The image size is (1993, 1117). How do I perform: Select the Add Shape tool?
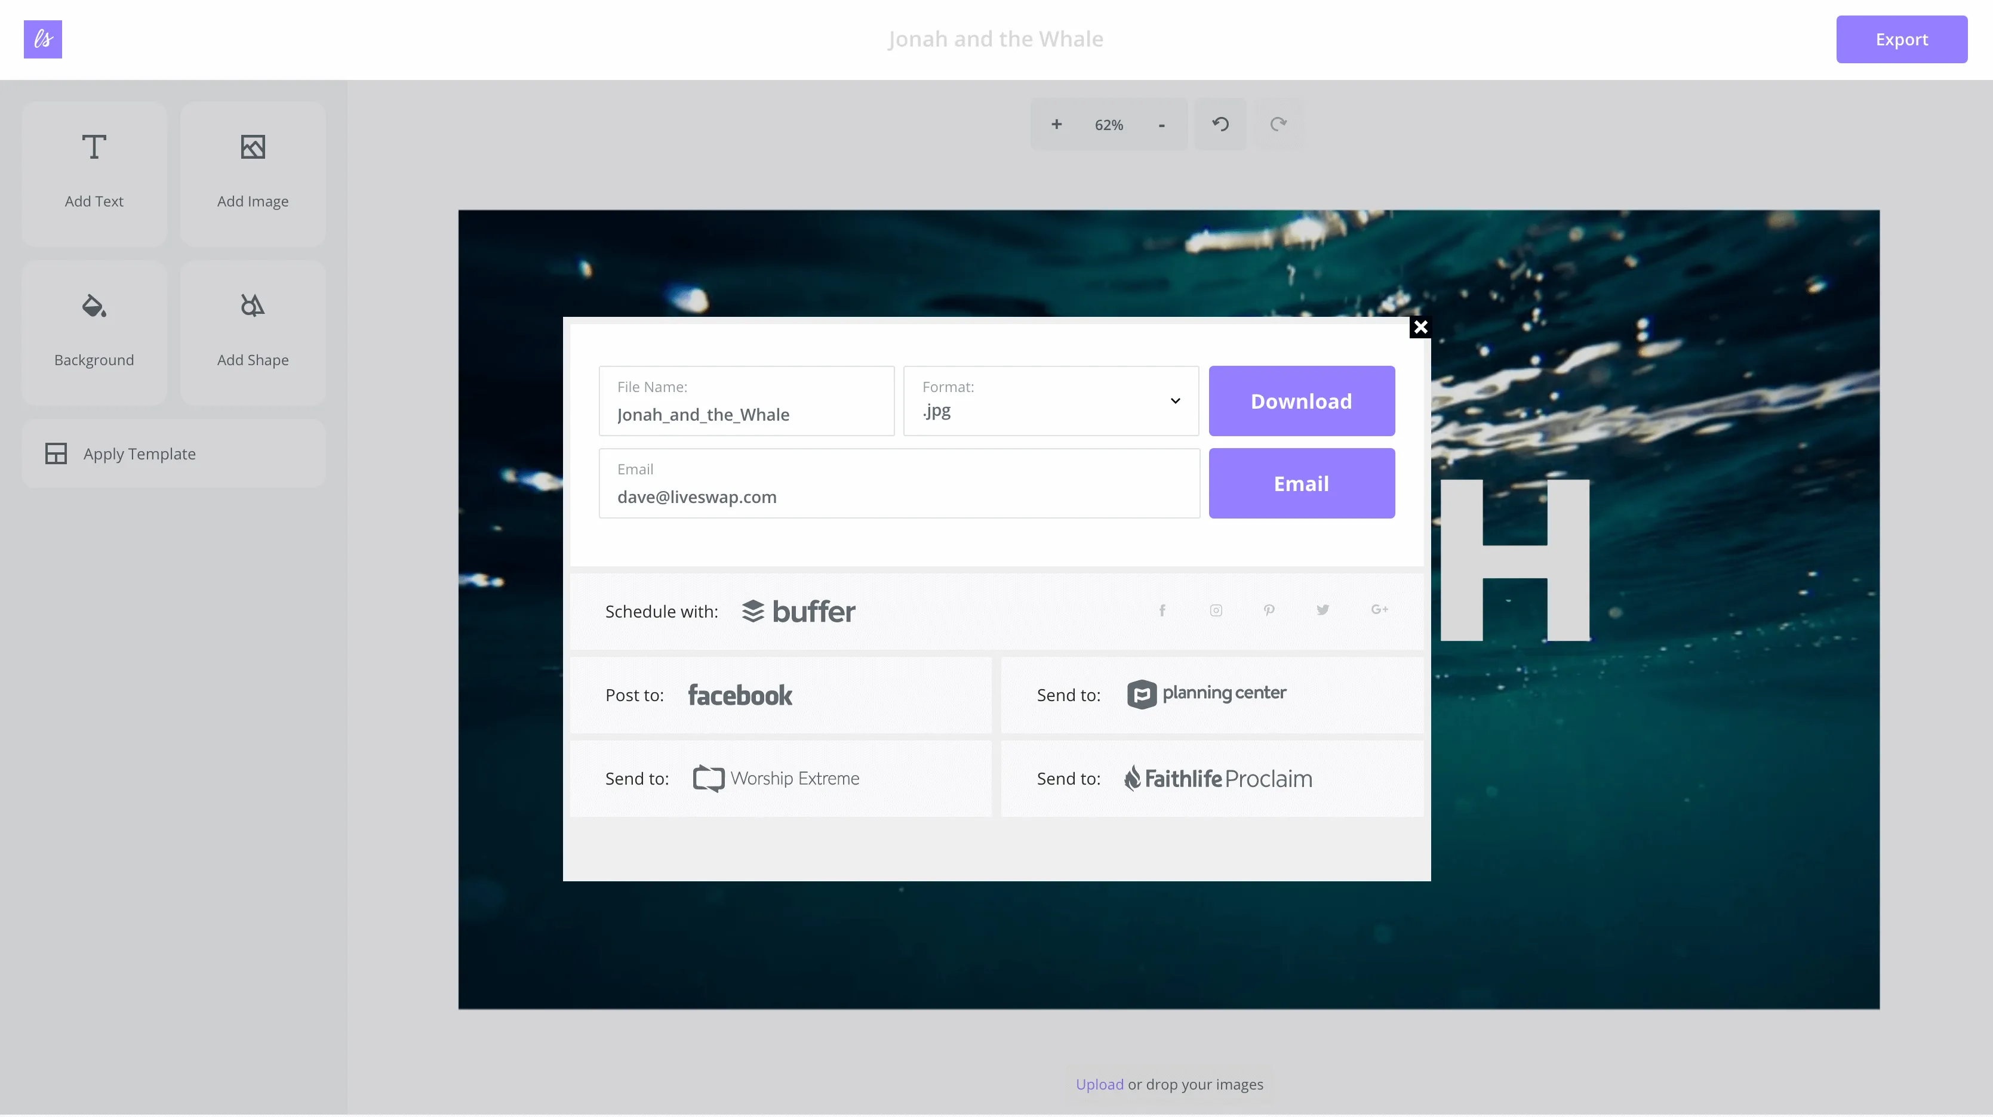[x=252, y=332]
